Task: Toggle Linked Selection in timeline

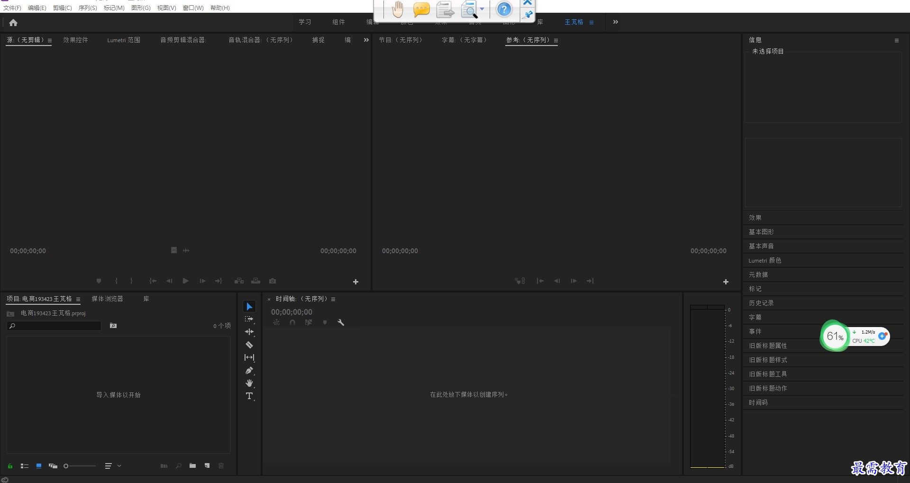Action: 309,322
